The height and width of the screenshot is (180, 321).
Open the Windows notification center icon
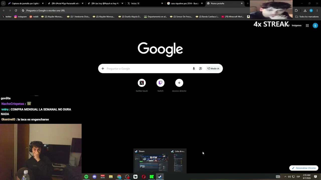(315, 177)
